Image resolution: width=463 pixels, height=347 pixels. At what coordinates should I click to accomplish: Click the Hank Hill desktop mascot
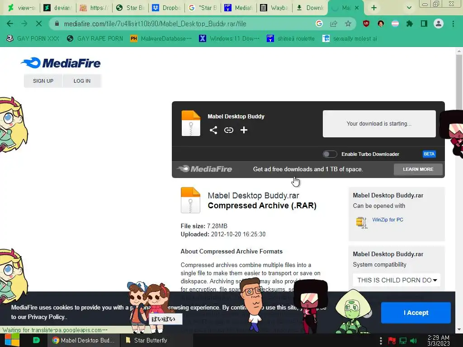251,304
